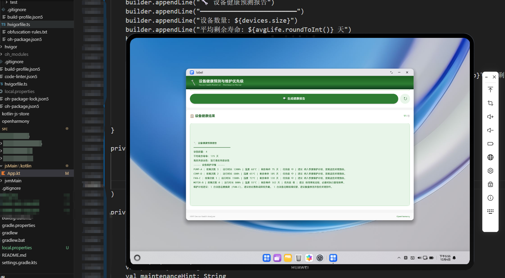
Task: Open emulator battery settings icon
Action: point(490,144)
